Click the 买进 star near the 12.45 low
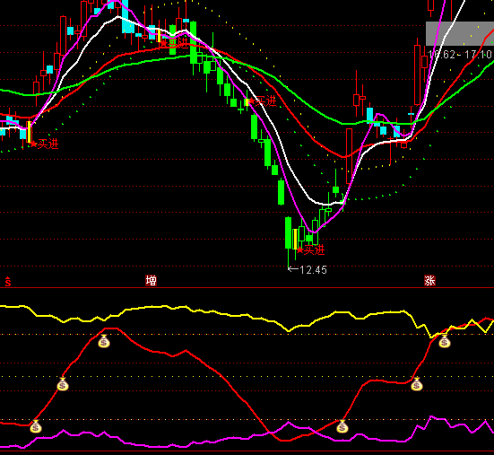Viewport: 494px width, 455px height. (x=300, y=250)
